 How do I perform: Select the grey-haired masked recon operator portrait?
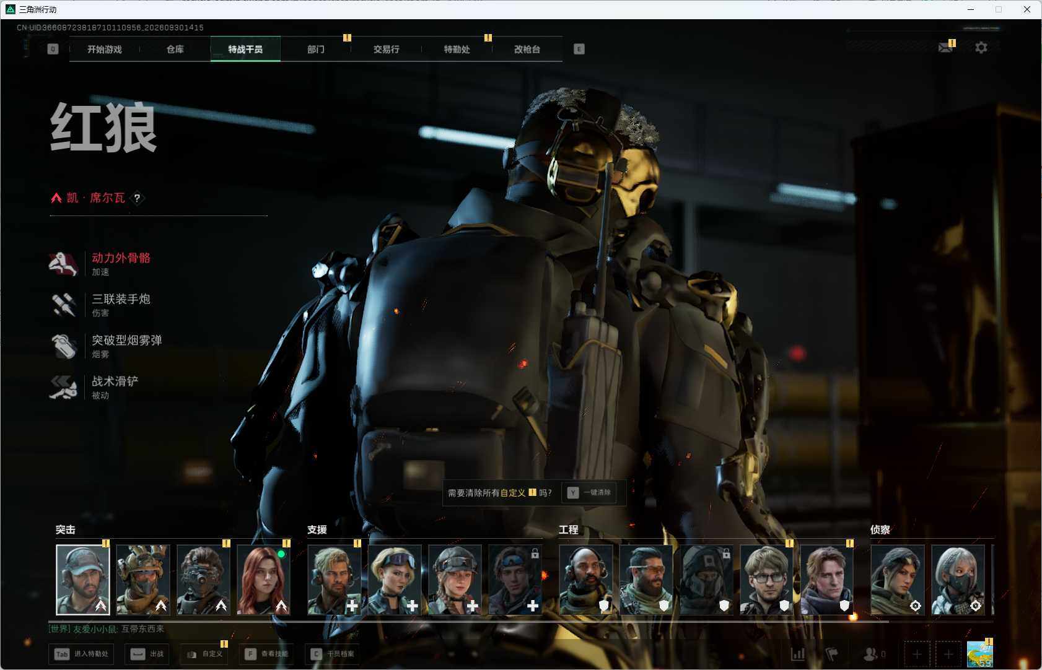tap(958, 580)
